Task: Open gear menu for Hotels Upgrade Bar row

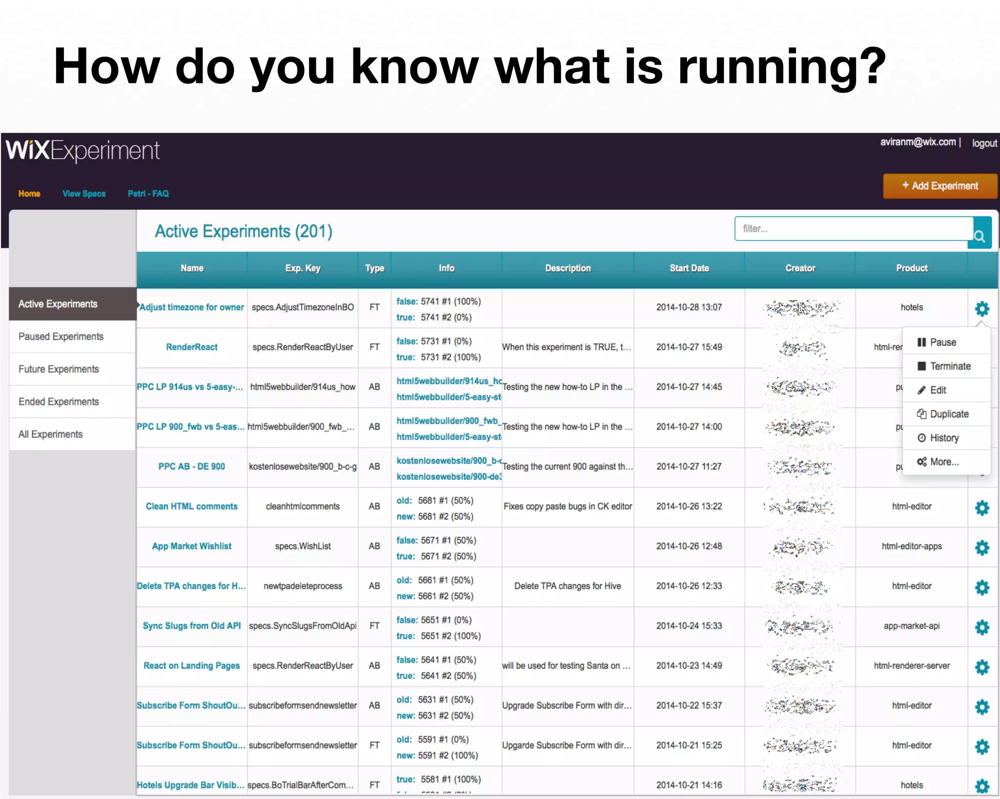Action: coord(982,786)
